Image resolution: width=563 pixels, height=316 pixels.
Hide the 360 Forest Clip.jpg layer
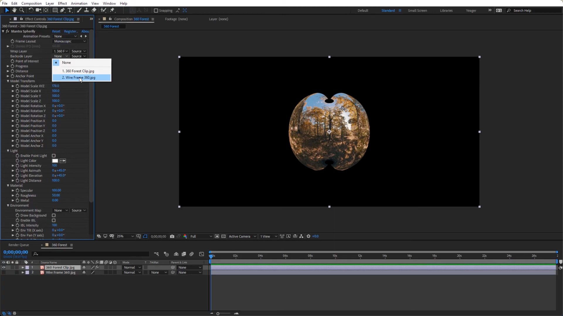(x=4, y=267)
